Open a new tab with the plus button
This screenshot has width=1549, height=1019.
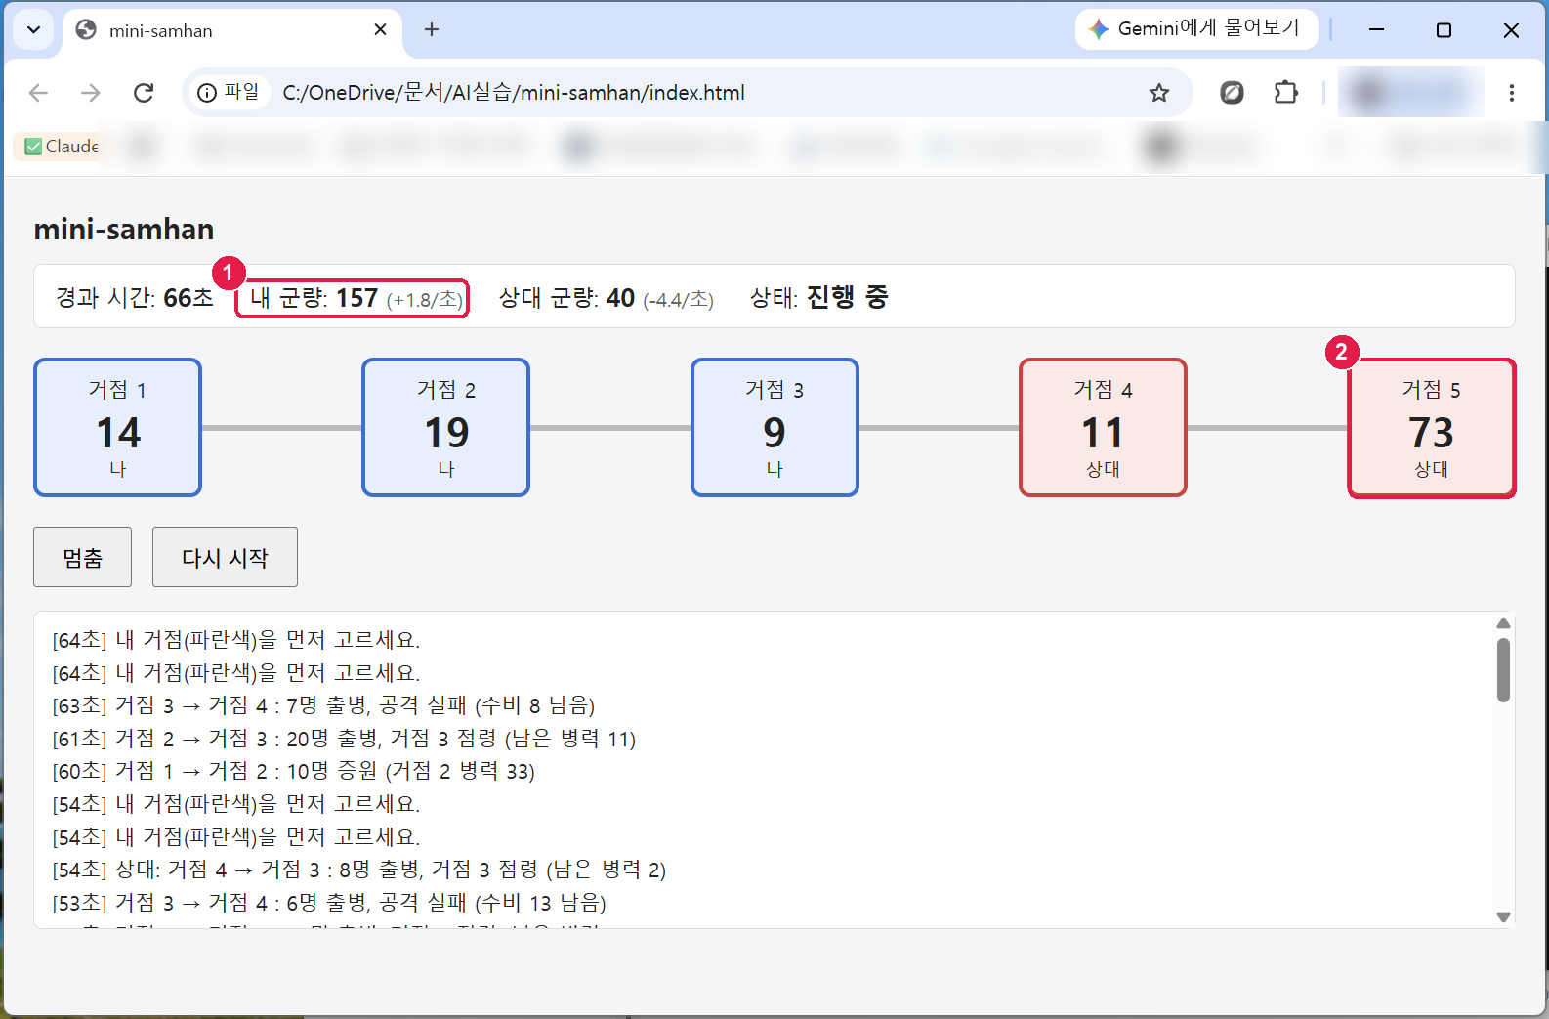point(432,30)
